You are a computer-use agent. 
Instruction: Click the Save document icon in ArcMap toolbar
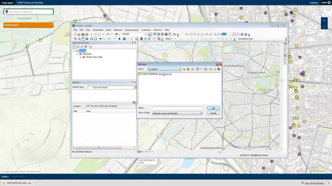pos(83,34)
